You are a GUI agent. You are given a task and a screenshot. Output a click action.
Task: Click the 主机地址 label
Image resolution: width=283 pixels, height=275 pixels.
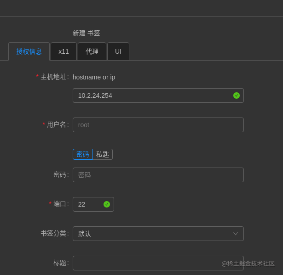[x=53, y=77]
